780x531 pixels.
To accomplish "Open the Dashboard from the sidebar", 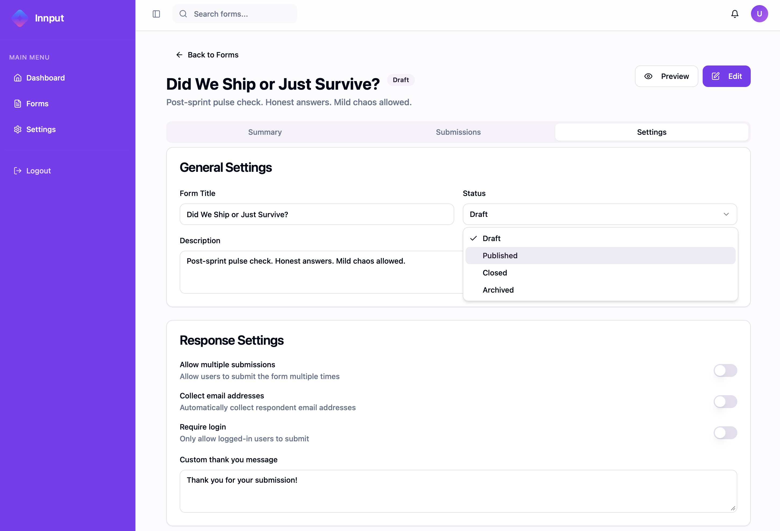I will click(x=45, y=78).
